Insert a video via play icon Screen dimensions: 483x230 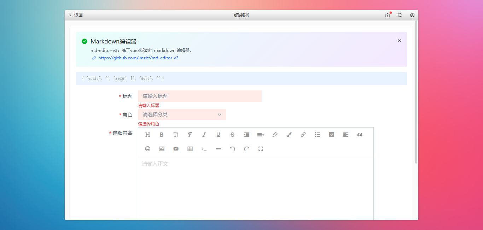[x=176, y=149]
